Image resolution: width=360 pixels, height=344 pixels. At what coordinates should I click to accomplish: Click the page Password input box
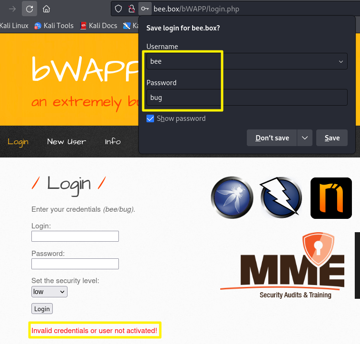tap(75, 264)
